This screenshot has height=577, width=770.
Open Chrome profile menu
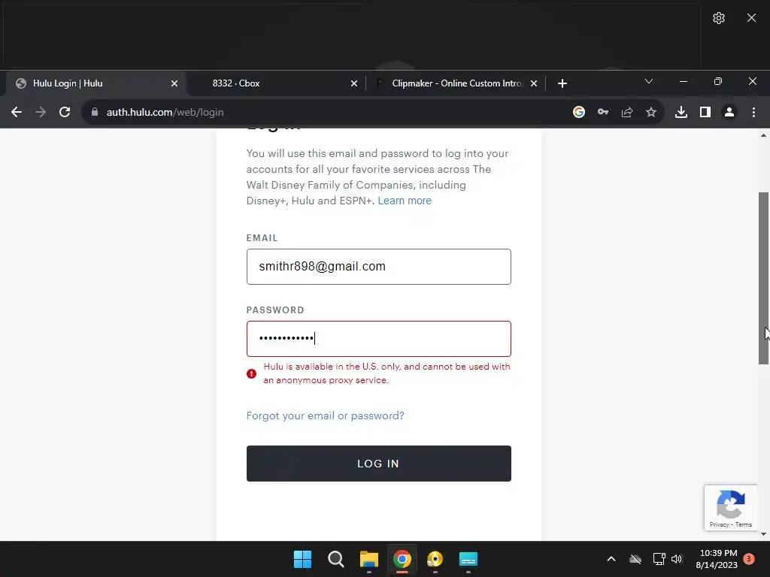[729, 113]
